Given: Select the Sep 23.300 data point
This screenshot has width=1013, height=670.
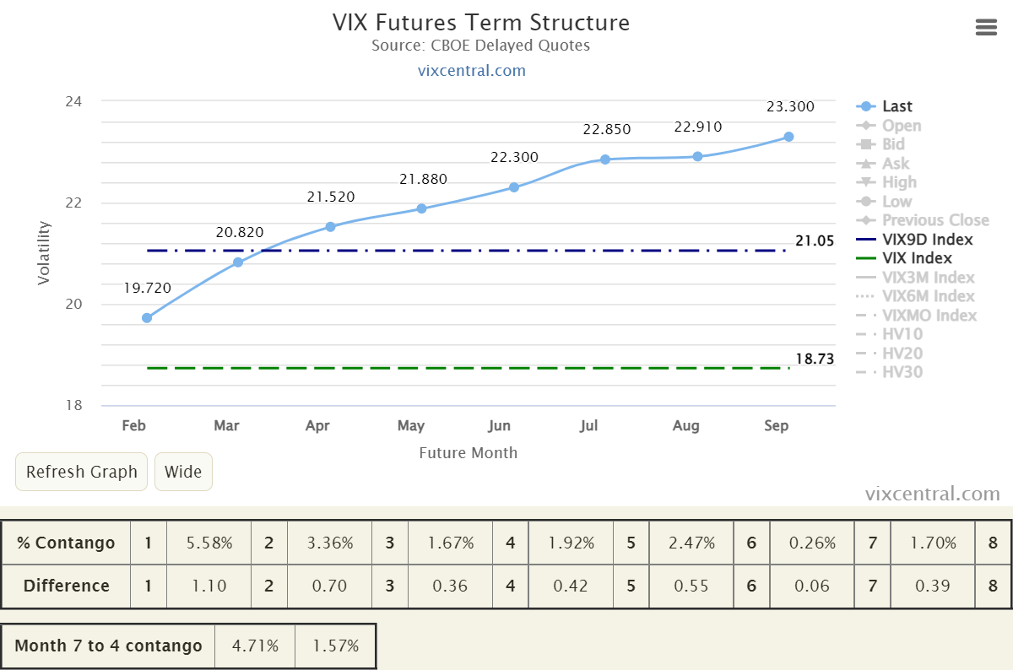Looking at the screenshot, I should click(x=788, y=137).
